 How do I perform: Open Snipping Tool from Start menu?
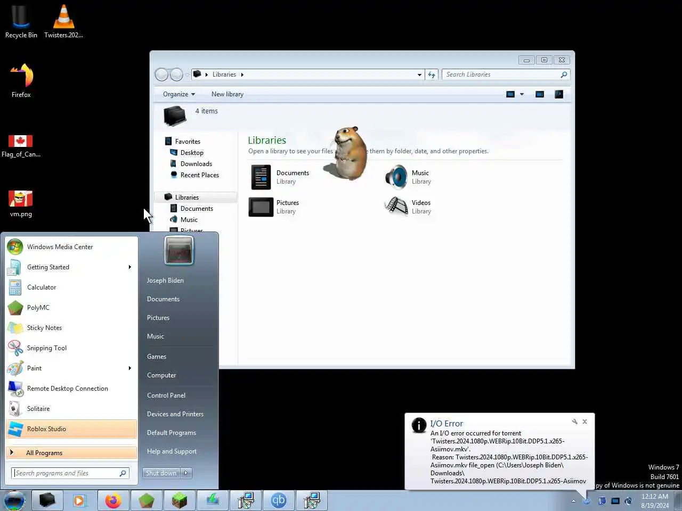pos(71,348)
